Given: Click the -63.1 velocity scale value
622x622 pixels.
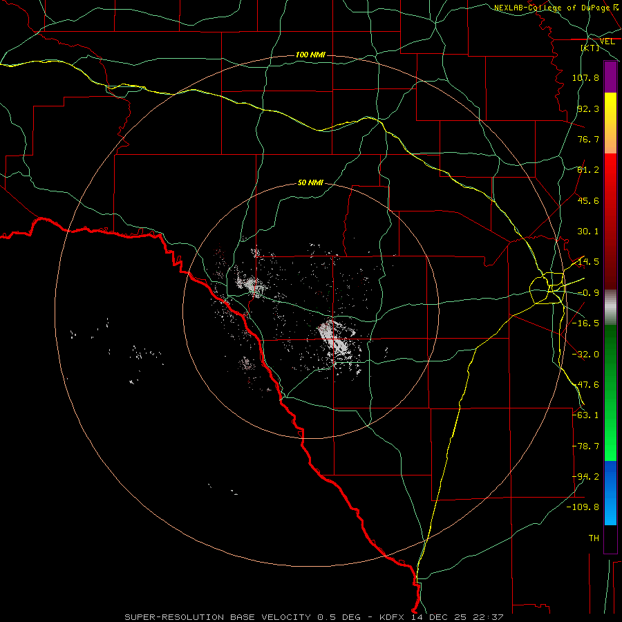Looking at the screenshot, I should point(585,415).
